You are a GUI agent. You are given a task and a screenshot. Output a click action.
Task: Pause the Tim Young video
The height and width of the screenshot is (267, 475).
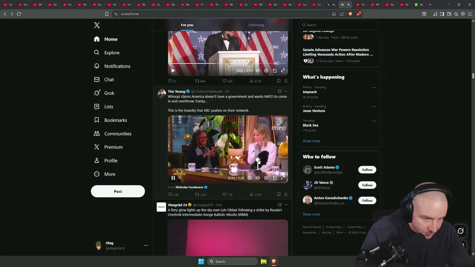(173, 178)
